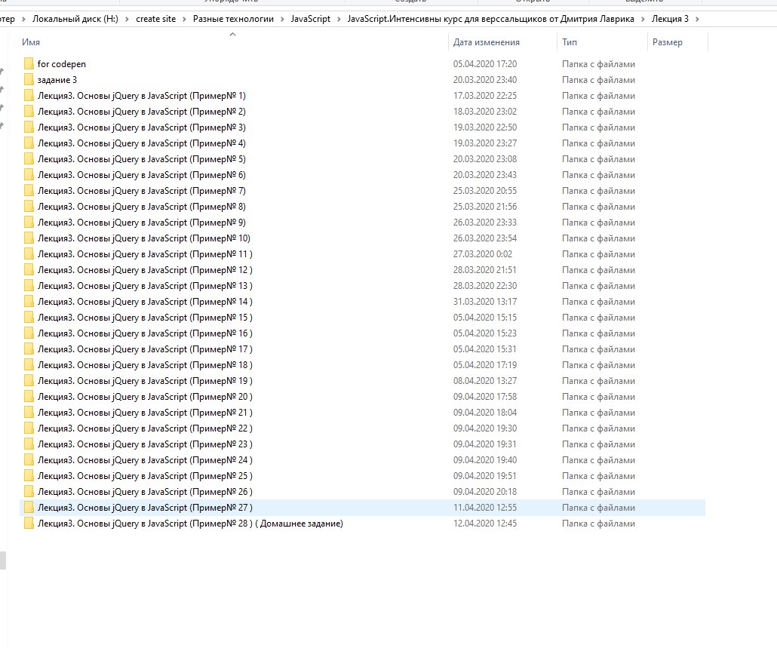Click the date 27.03.2020 0:02
This screenshot has height=648, width=777.
point(482,254)
